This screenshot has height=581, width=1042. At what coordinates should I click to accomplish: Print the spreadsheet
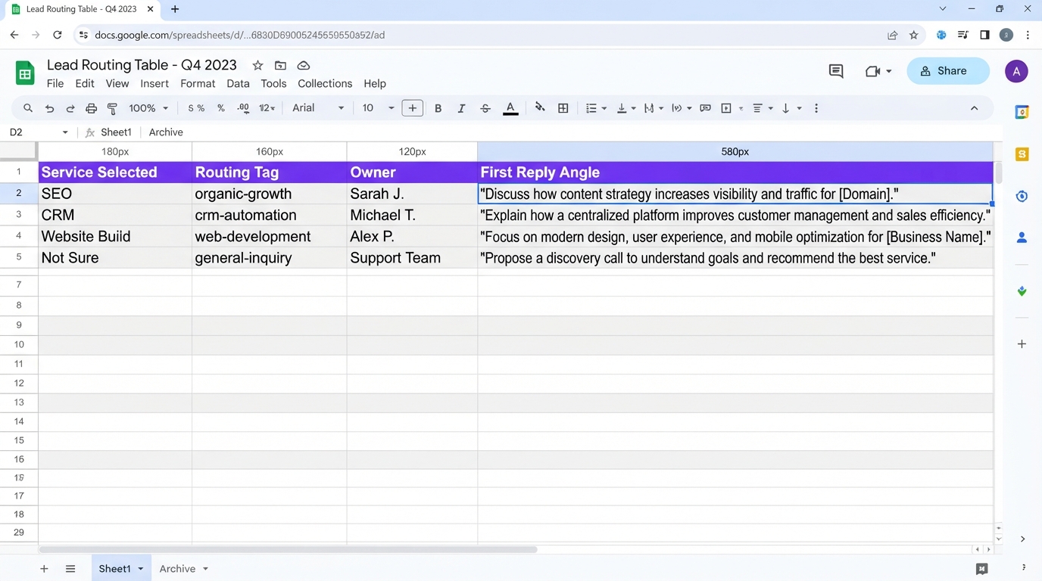pos(92,108)
